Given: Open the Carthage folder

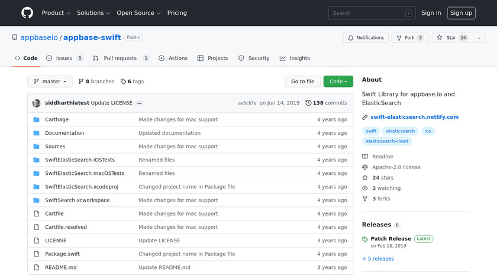Looking at the screenshot, I should 57,119.
